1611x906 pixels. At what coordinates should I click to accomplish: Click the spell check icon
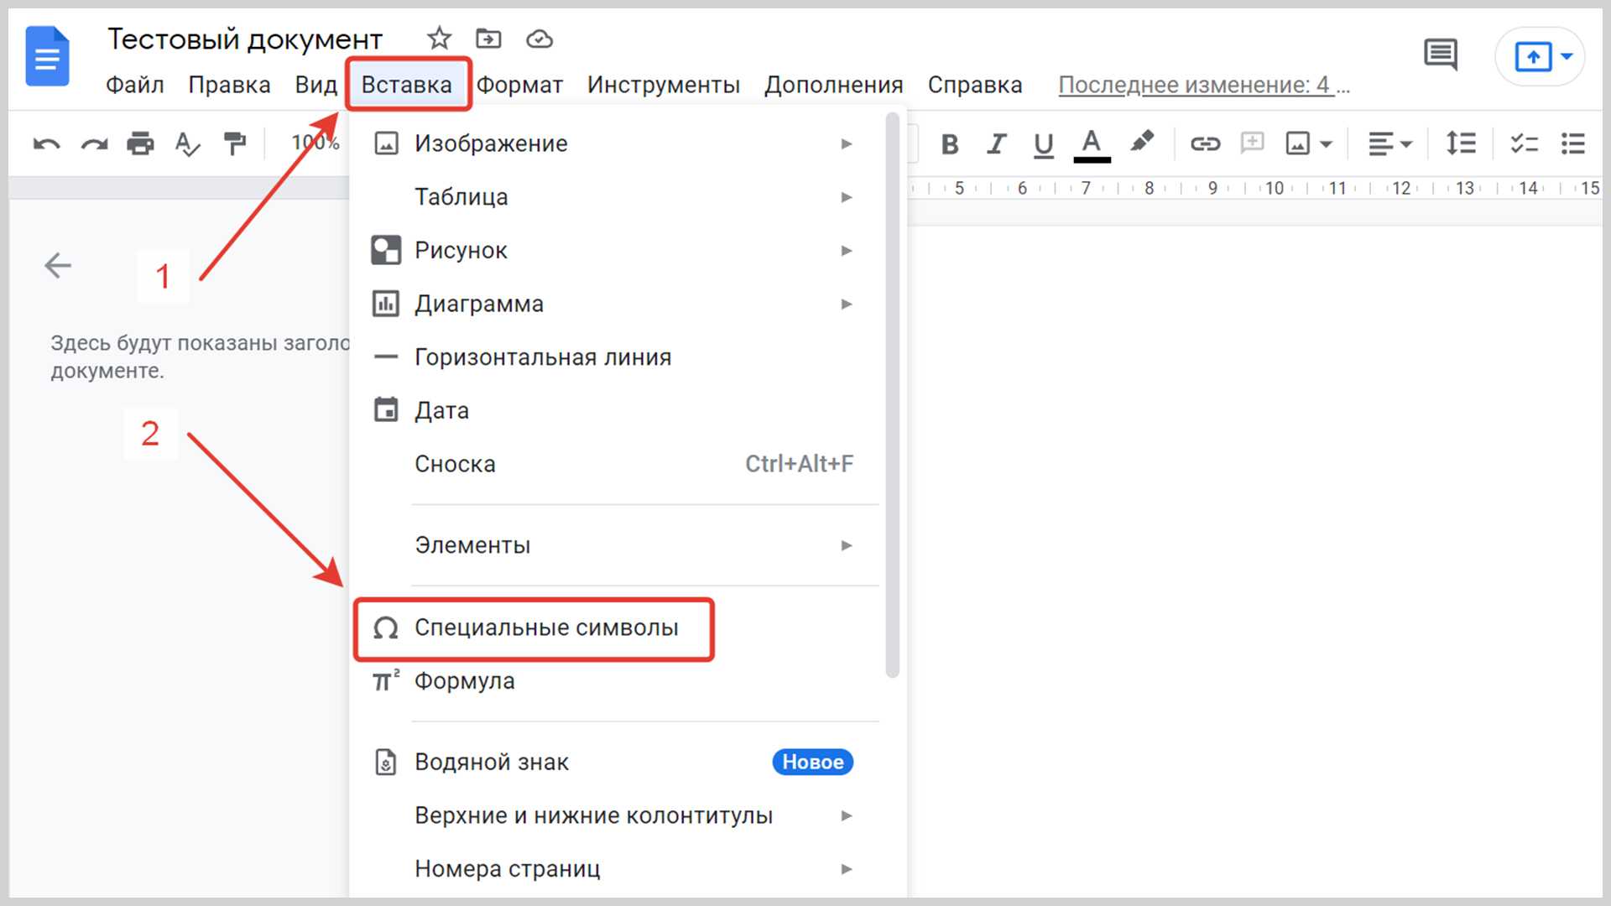(187, 144)
